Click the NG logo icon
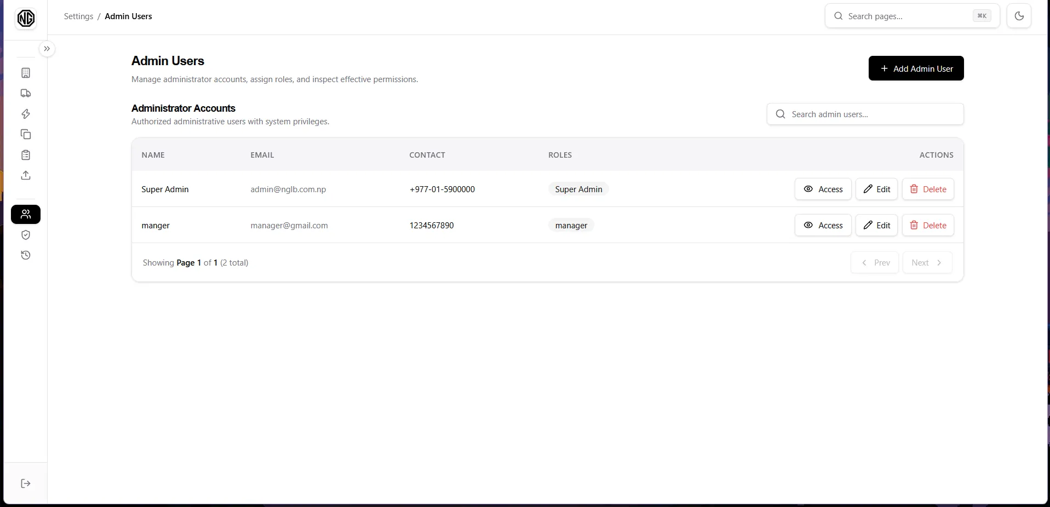This screenshot has height=507, width=1050. (26, 19)
